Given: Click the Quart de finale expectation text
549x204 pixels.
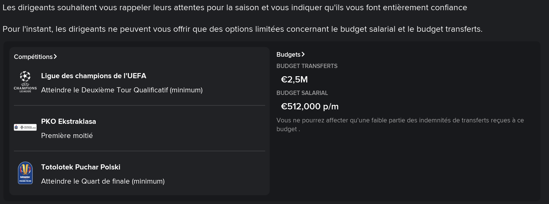Looking at the screenshot, I should pyautogui.click(x=103, y=181).
